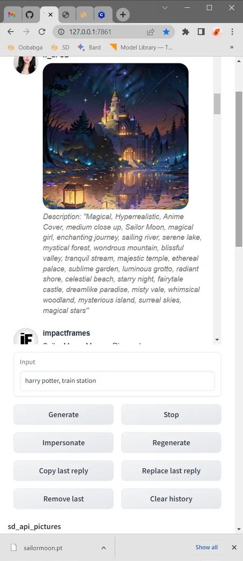The height and width of the screenshot is (561, 243).
Task: Click the Generate button
Action: pos(64,415)
